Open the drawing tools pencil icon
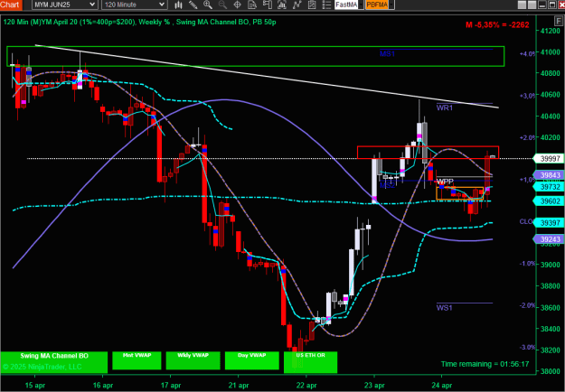The width and height of the screenshot is (565, 392). click(193, 5)
